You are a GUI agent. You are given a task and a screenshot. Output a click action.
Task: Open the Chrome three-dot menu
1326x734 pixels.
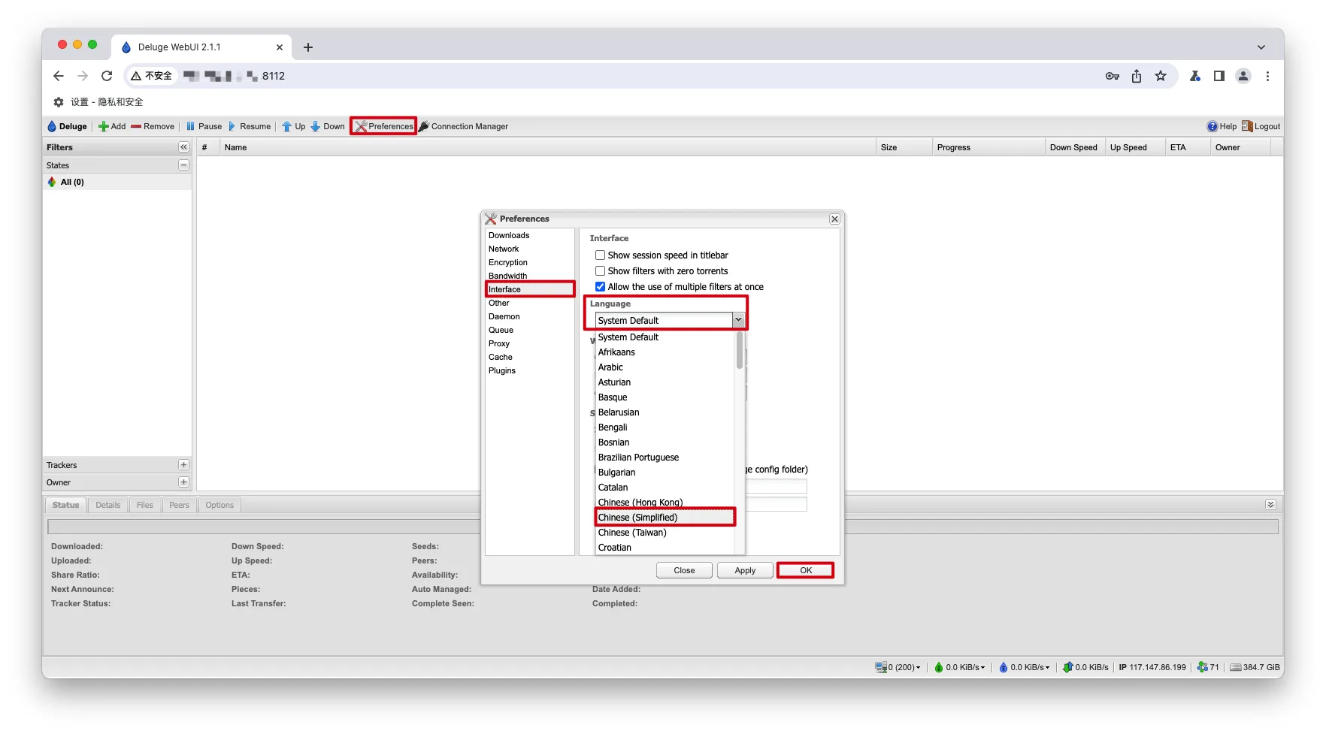1267,76
